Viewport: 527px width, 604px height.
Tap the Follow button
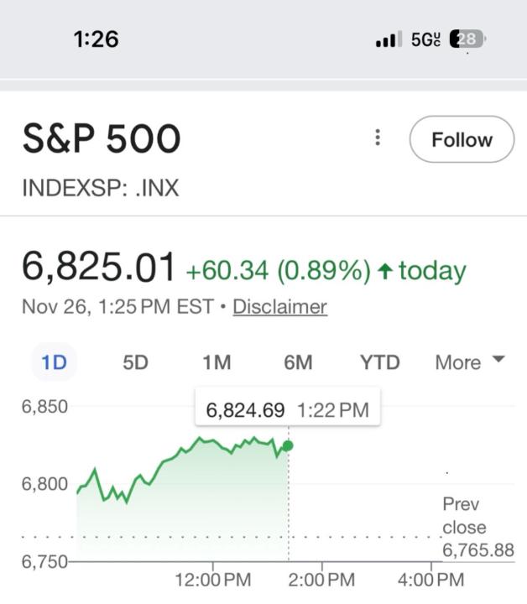coord(462,139)
